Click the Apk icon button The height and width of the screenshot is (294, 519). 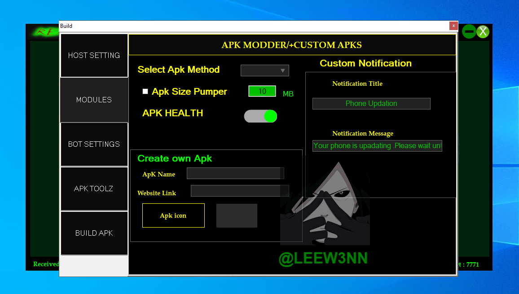tap(173, 215)
